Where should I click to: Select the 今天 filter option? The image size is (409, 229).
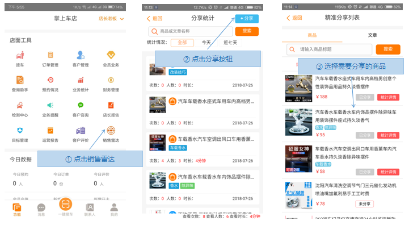[206, 43]
